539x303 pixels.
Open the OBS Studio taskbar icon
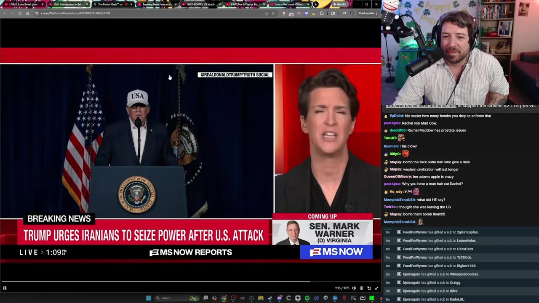[x=233, y=298]
